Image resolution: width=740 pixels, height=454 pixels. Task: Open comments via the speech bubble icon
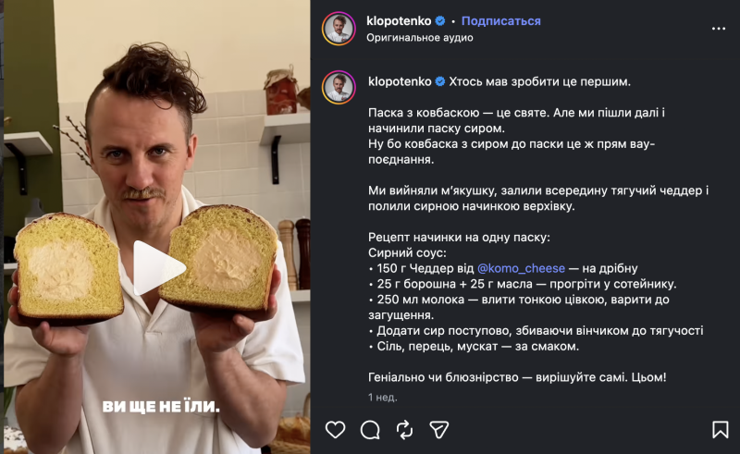(370, 429)
